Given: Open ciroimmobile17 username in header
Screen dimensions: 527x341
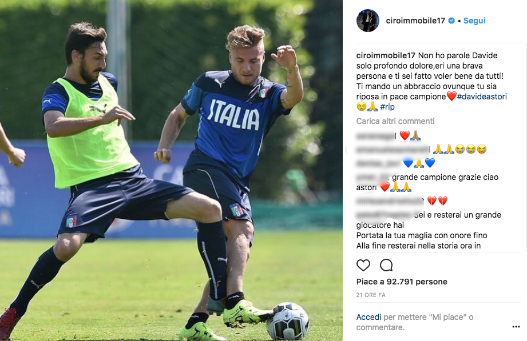Looking at the screenshot, I should tap(415, 21).
